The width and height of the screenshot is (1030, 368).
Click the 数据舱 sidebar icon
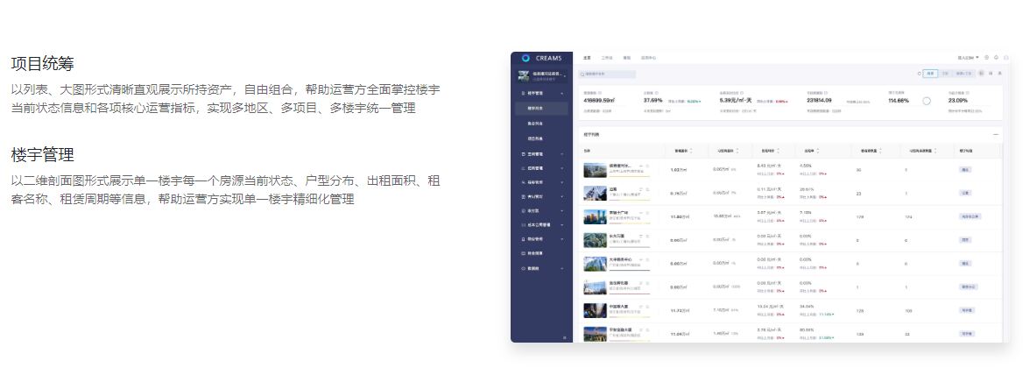pos(523,267)
